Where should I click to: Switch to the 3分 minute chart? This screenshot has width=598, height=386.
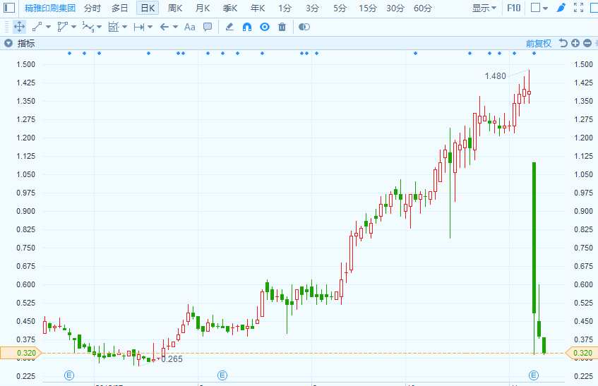[x=312, y=8]
